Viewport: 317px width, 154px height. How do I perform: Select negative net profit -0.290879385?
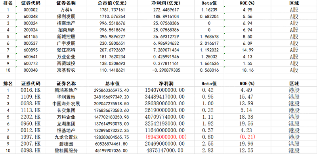[166, 70]
